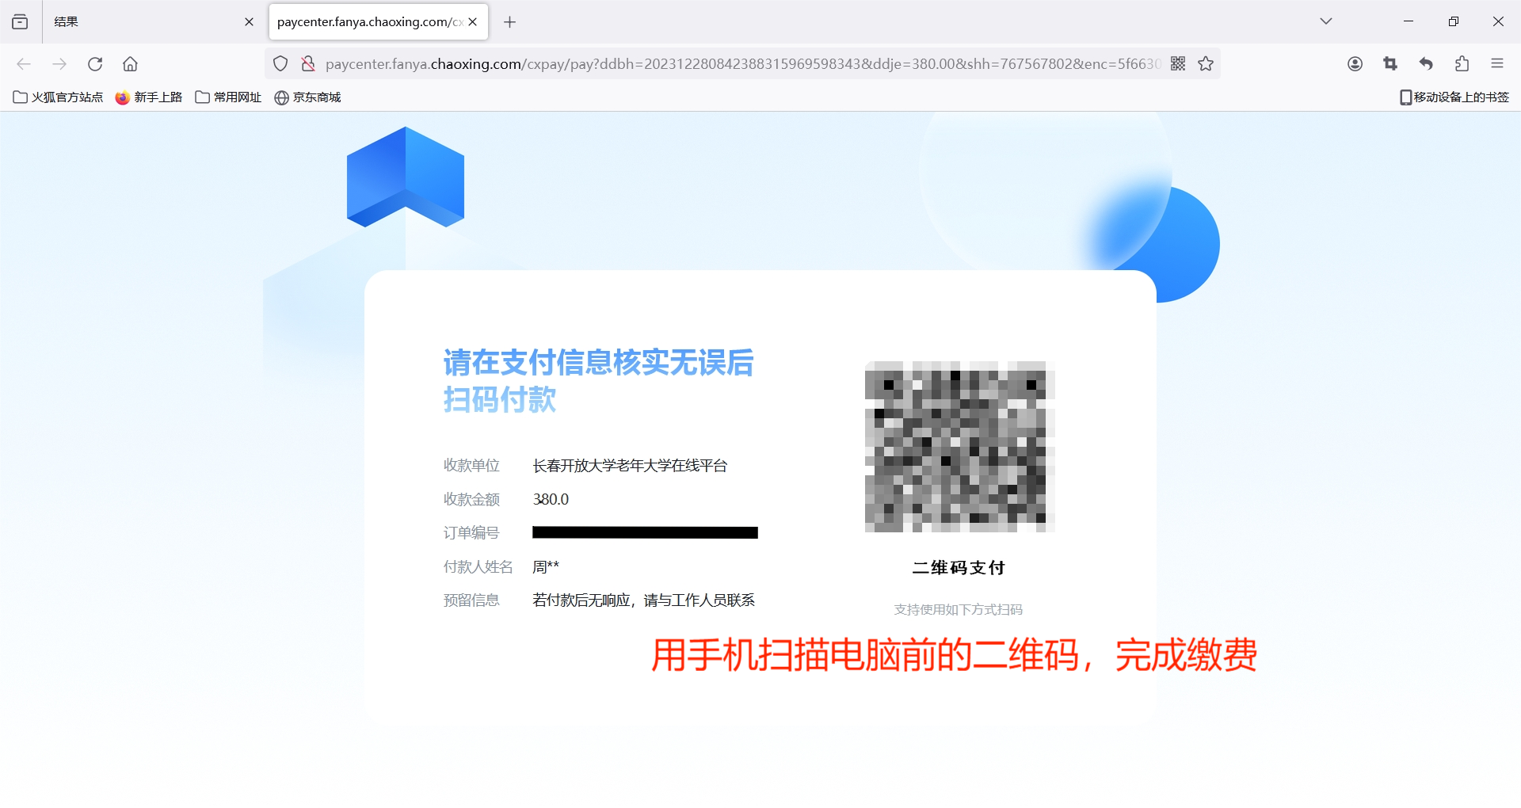Open the Firefox application menu
Image resolution: width=1521 pixels, height=808 pixels.
tap(1497, 64)
